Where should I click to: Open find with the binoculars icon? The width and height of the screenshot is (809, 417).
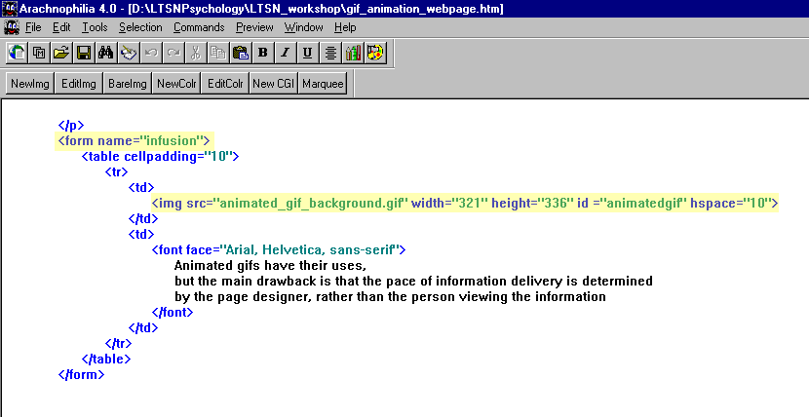tap(106, 53)
